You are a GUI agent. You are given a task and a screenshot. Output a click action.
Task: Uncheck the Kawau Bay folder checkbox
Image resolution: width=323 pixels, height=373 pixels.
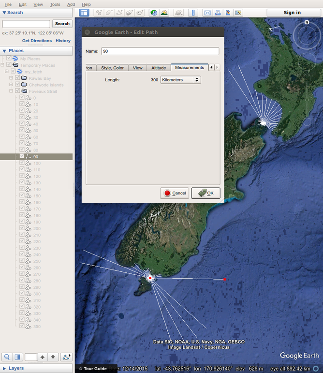click(x=17, y=78)
